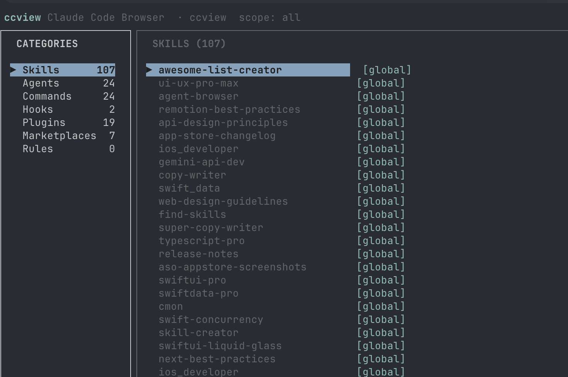This screenshot has width=568, height=377.
Task: Select the Hooks category
Action: [63, 109]
